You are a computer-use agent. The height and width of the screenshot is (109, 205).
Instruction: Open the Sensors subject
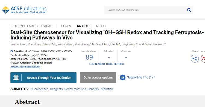[x=93, y=89]
